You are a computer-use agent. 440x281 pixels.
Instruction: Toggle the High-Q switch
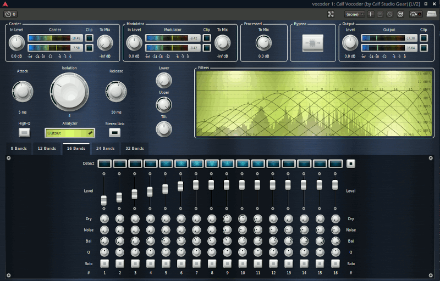point(24,132)
